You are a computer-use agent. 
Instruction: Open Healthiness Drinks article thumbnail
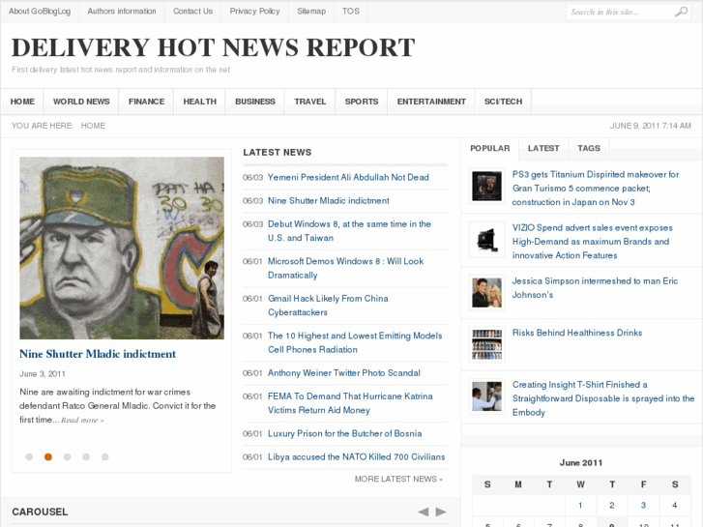tap(486, 344)
